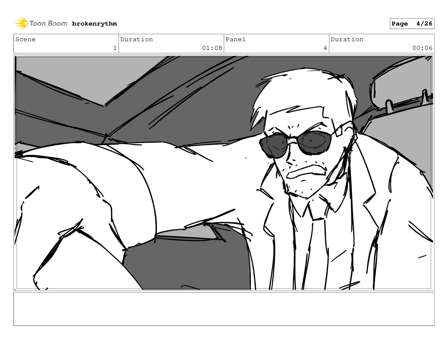The width and height of the screenshot is (448, 346).
Task: Click the storyboard panel drawing thumbnail
Action: 224,173
